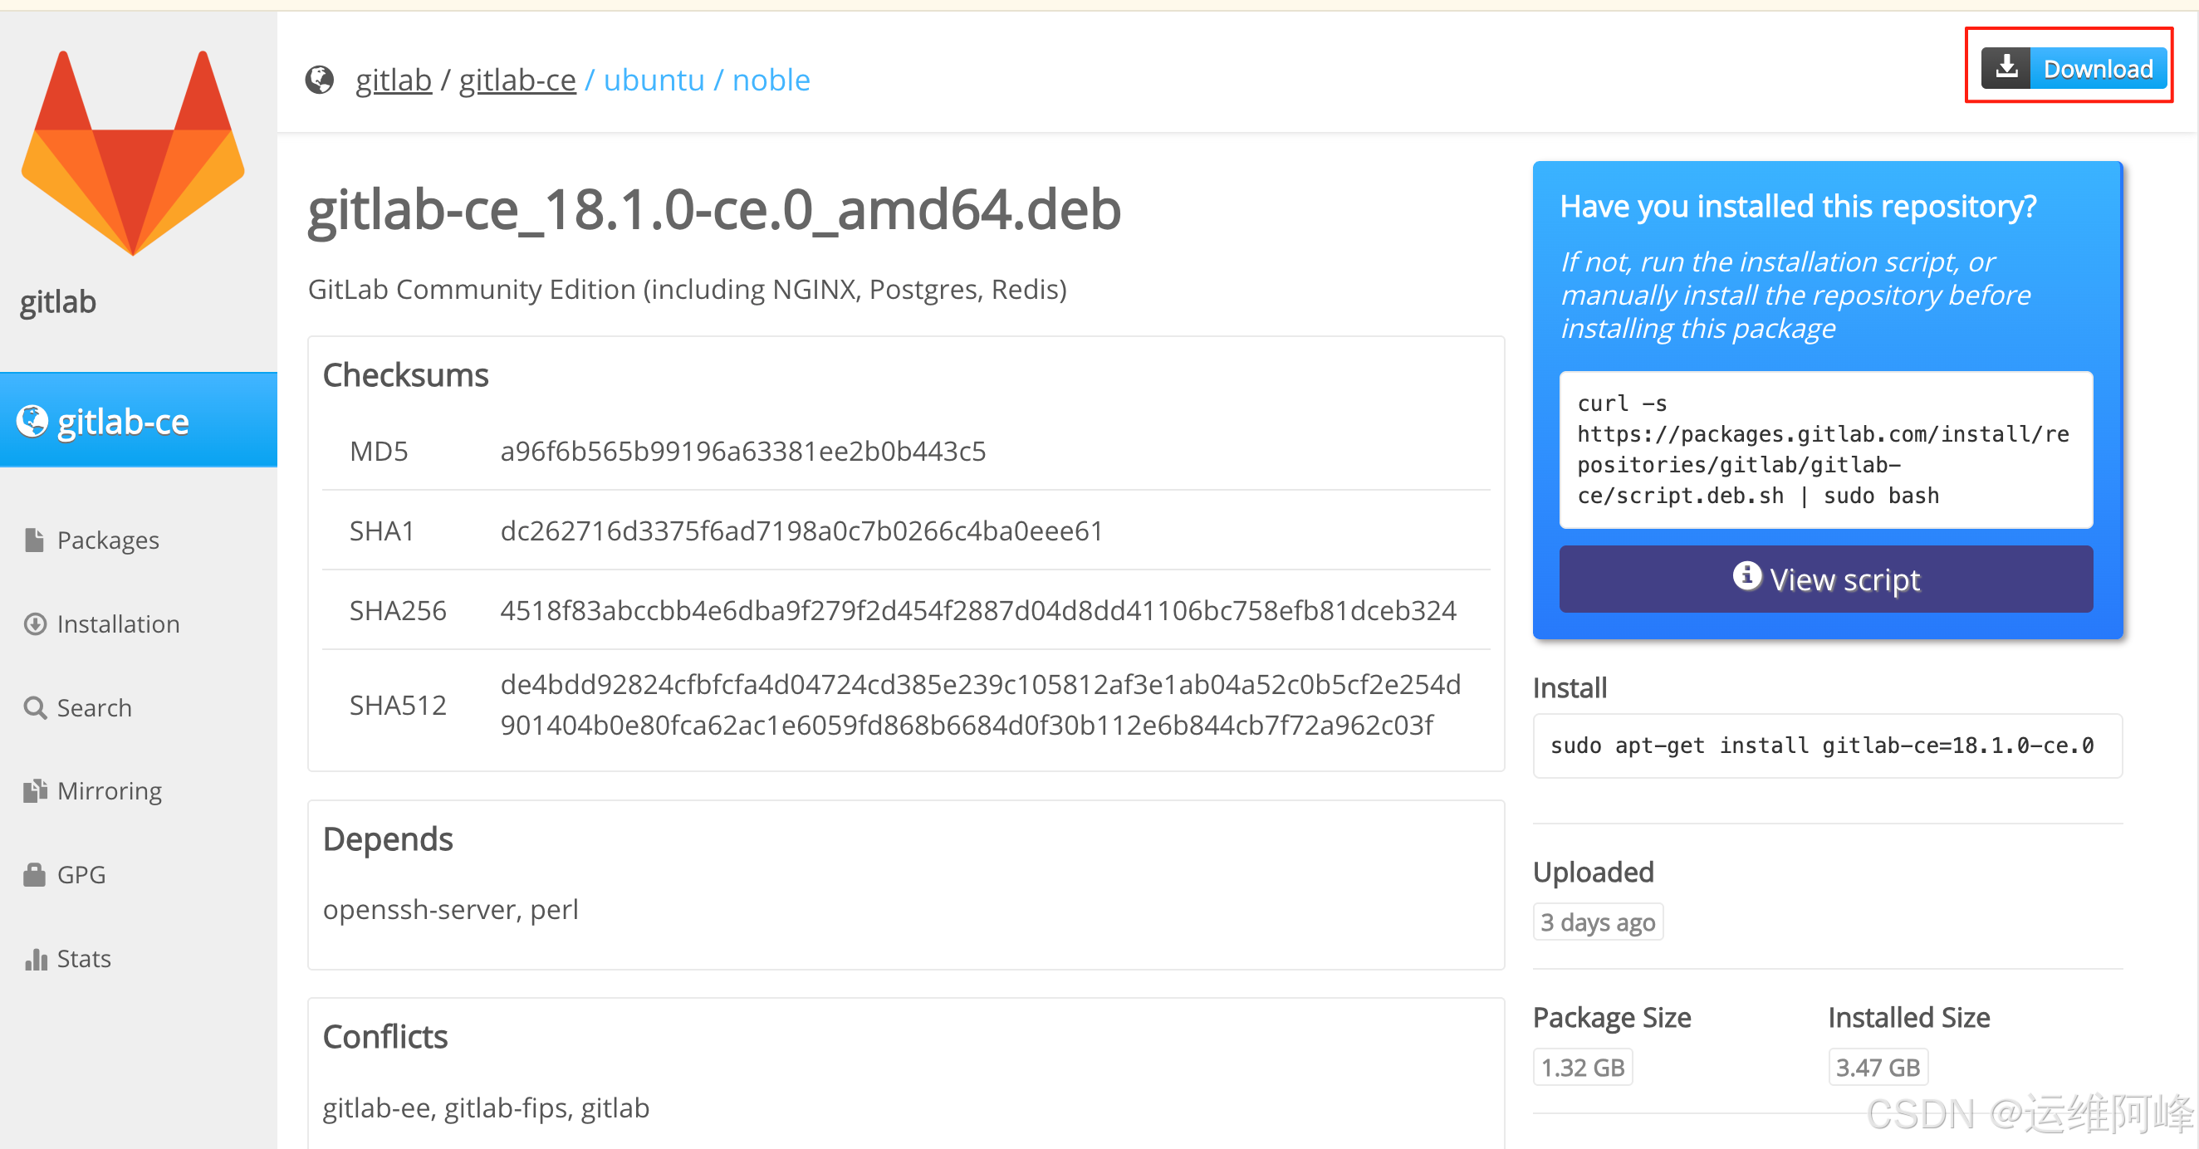2199x1149 pixels.
Task: Click the Installation download-arrow icon
Action: coord(33,623)
